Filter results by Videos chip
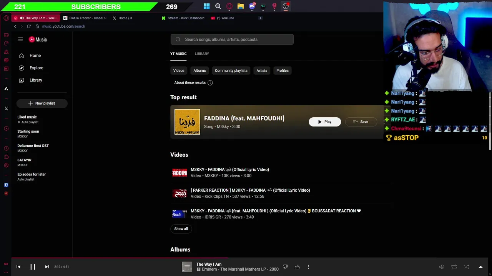This screenshot has height=276, width=492. (179, 71)
